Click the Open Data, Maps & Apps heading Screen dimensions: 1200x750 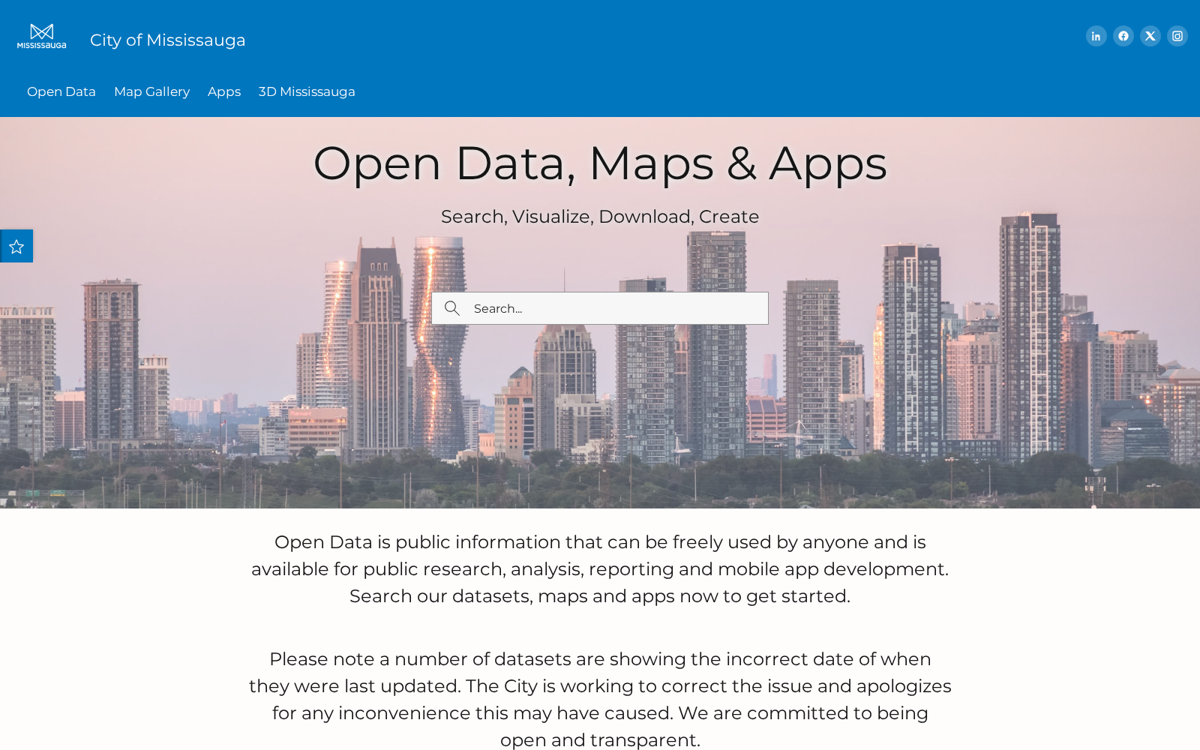[x=600, y=163]
